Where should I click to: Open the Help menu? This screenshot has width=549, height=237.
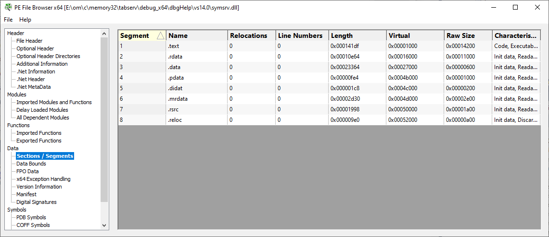(25, 20)
